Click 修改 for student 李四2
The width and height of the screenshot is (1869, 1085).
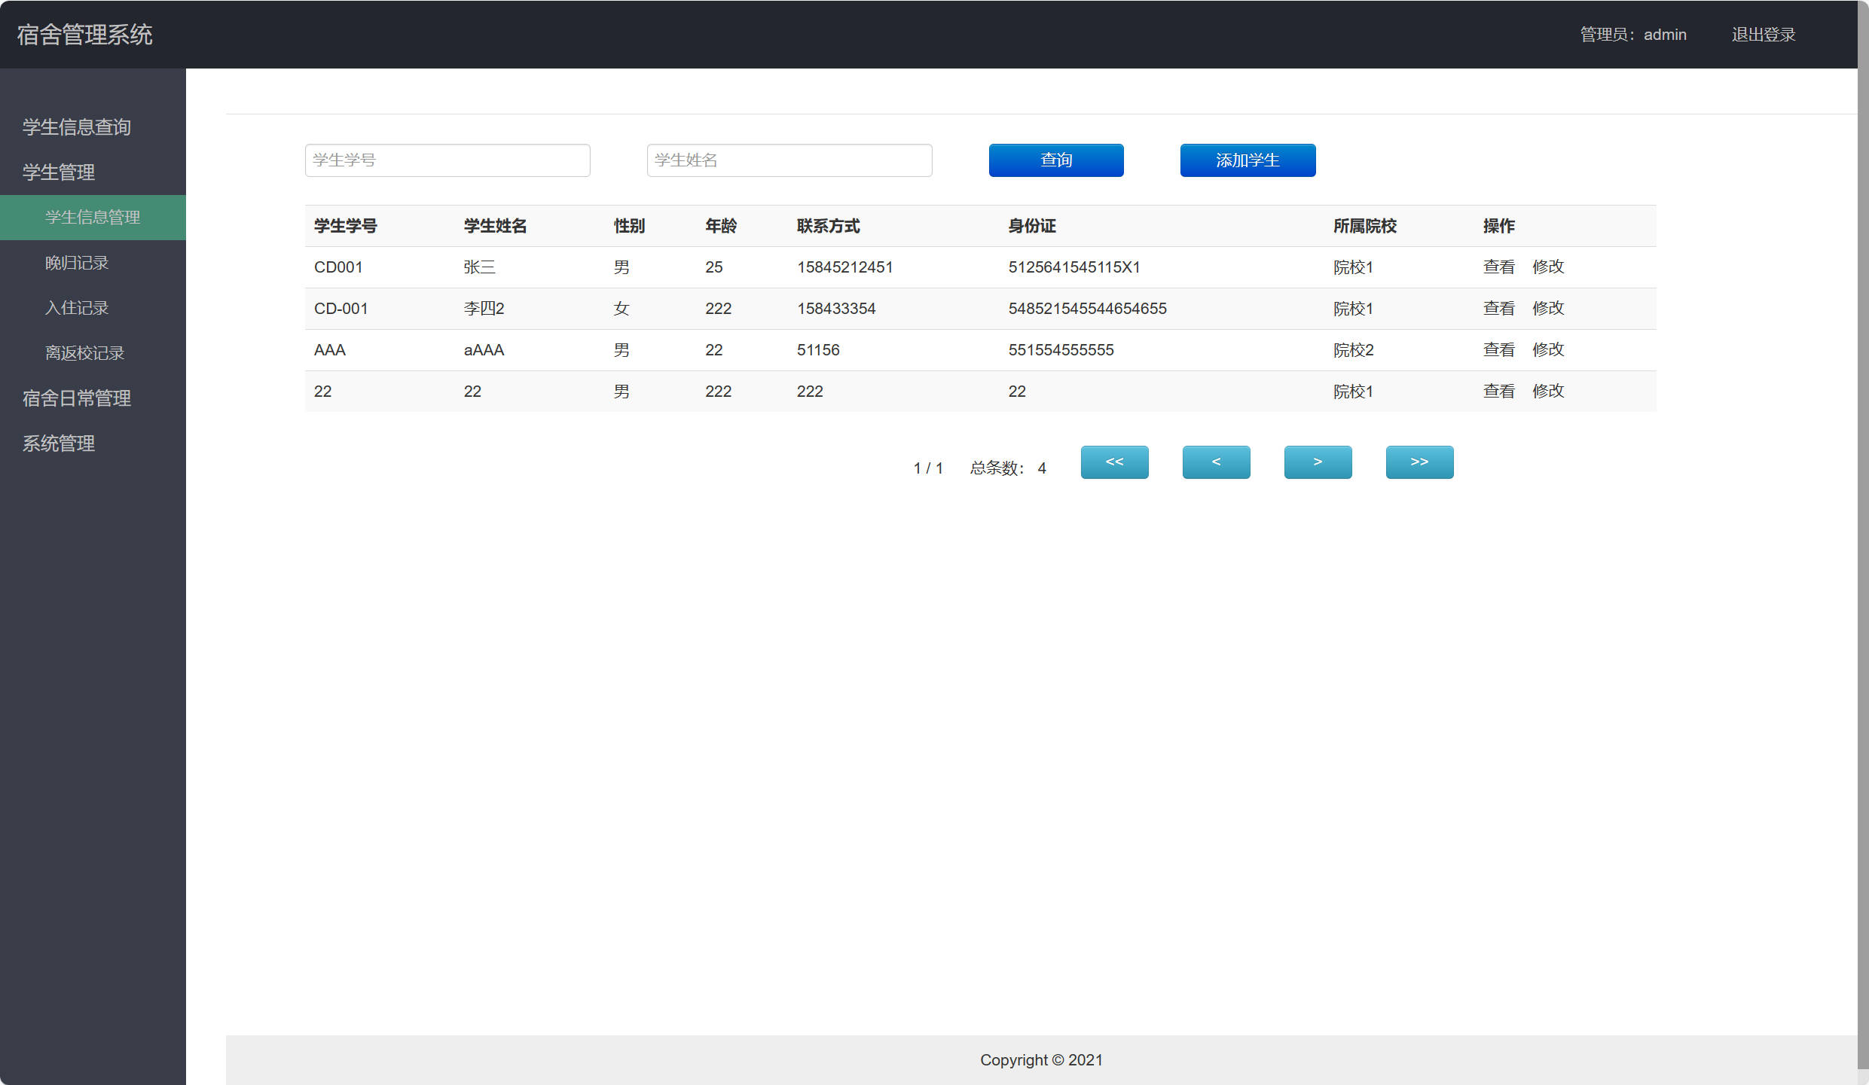coord(1548,308)
